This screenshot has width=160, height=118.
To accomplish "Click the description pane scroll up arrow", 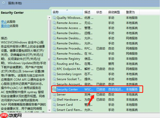I will click(x=49, y=18).
